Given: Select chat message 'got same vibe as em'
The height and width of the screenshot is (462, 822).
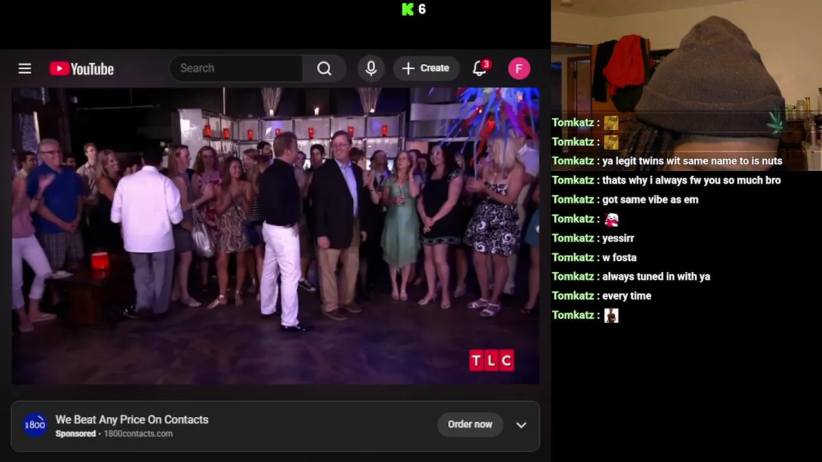Looking at the screenshot, I should (651, 200).
